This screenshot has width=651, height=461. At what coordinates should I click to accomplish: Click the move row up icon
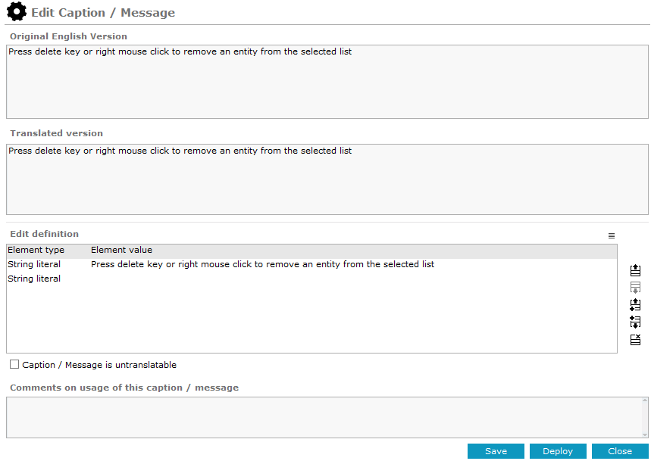635,271
